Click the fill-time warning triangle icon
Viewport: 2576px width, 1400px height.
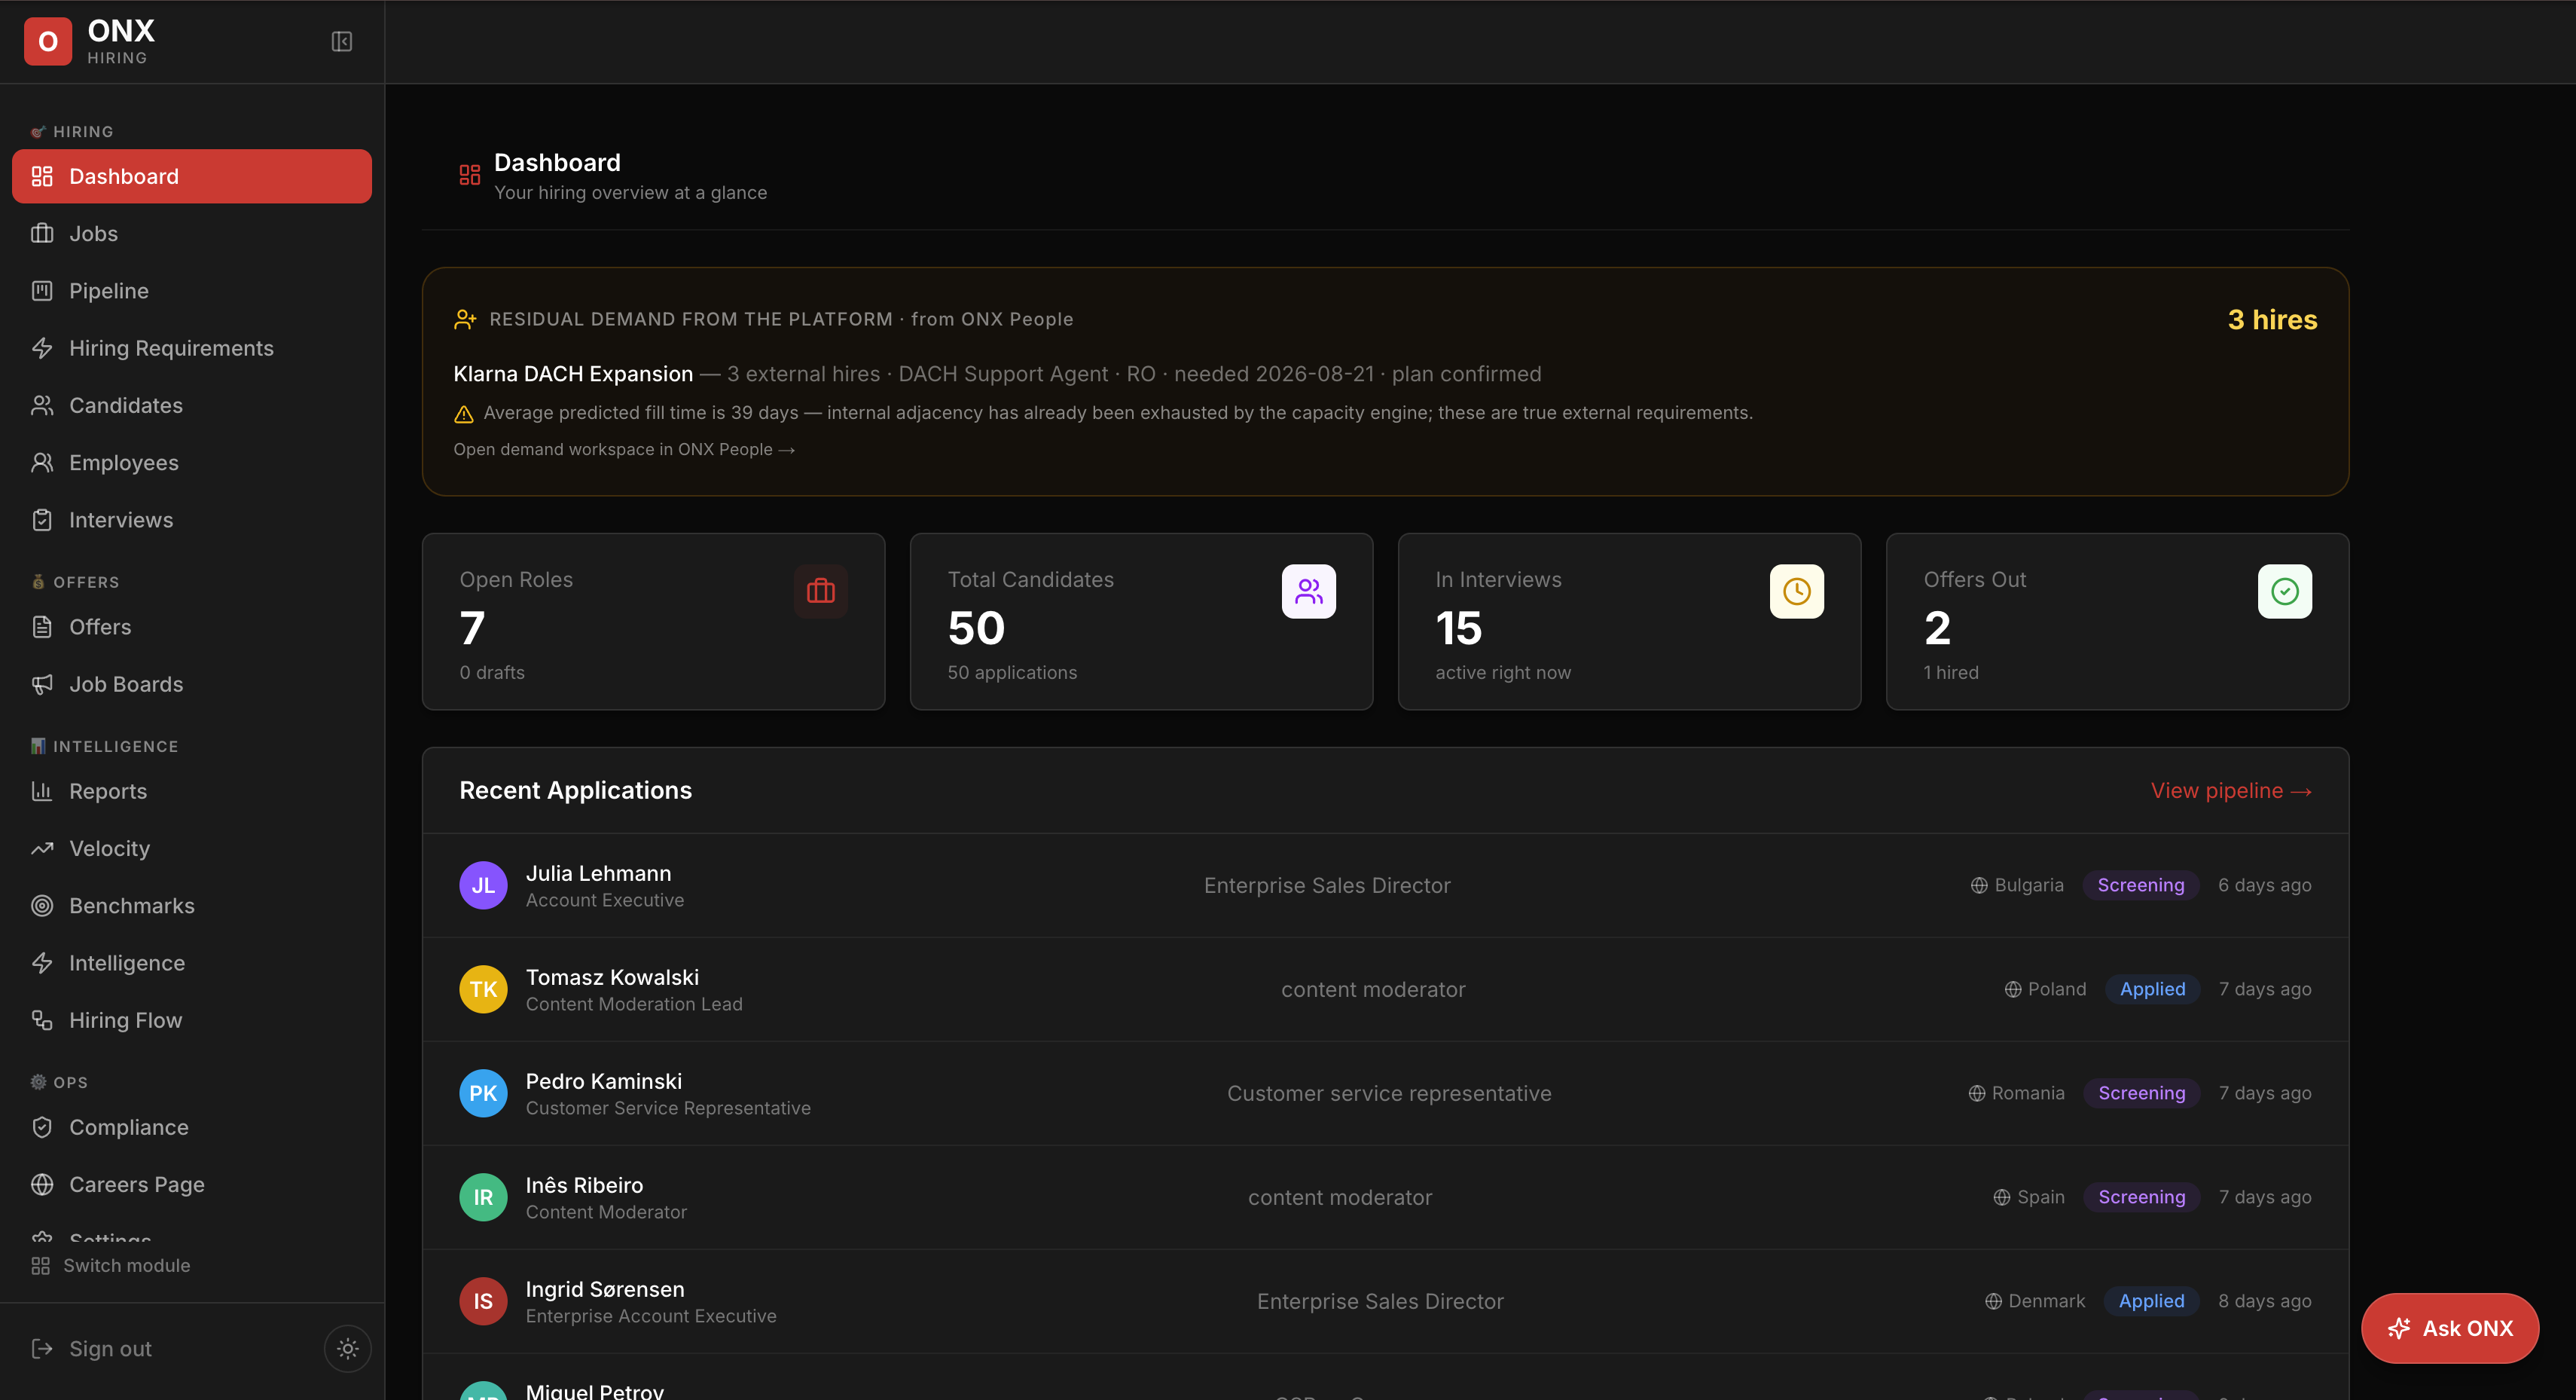pyautogui.click(x=464, y=414)
